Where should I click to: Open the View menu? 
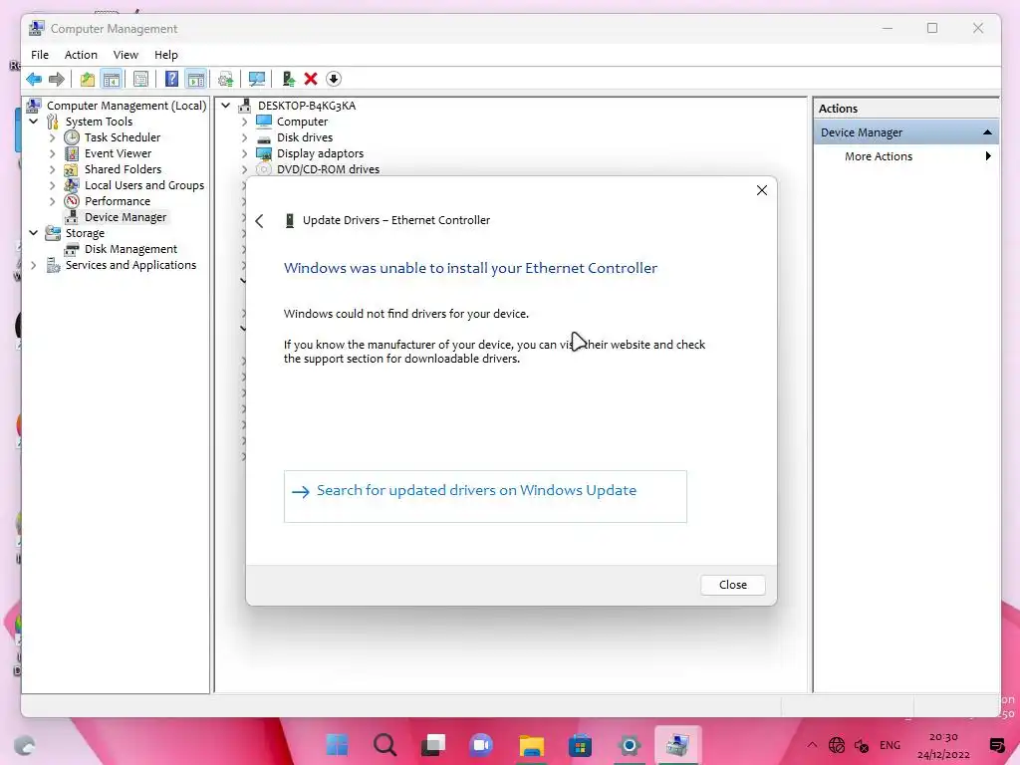pyautogui.click(x=126, y=55)
